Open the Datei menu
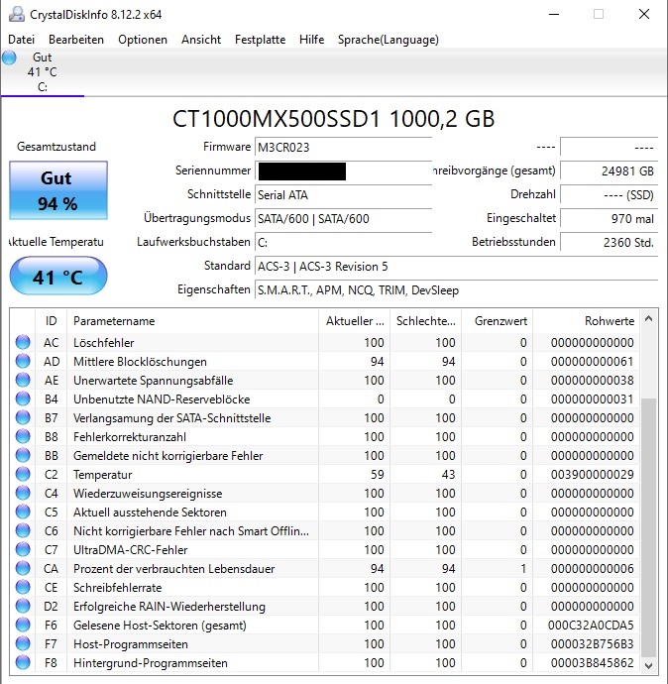Viewport: 668px width, 684px height. point(22,40)
